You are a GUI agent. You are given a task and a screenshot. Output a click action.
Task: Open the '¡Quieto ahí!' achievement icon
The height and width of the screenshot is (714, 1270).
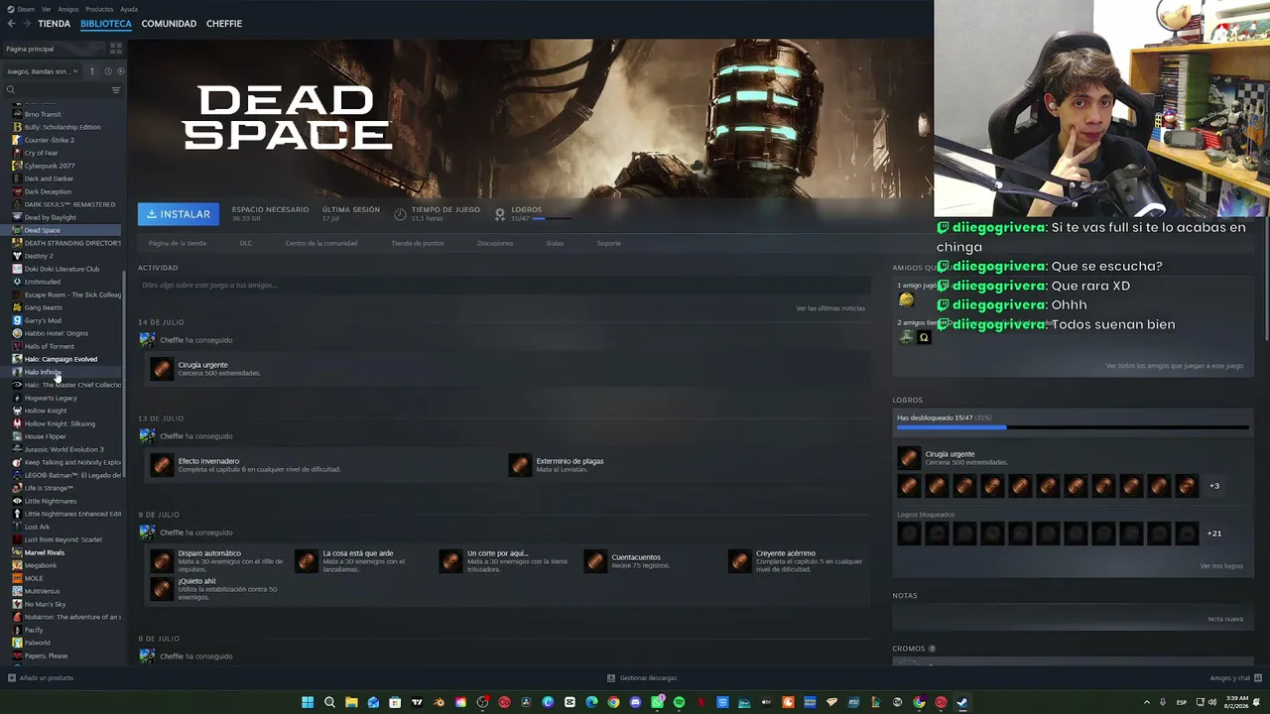pyautogui.click(x=162, y=589)
